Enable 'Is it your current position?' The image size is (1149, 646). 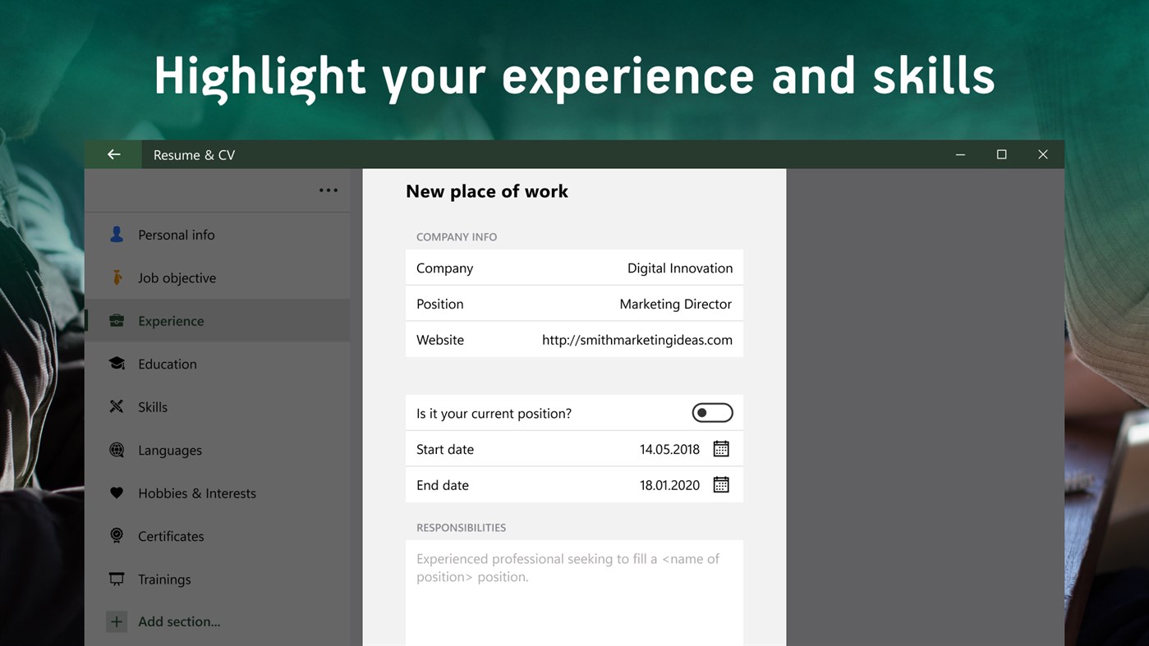pos(711,412)
